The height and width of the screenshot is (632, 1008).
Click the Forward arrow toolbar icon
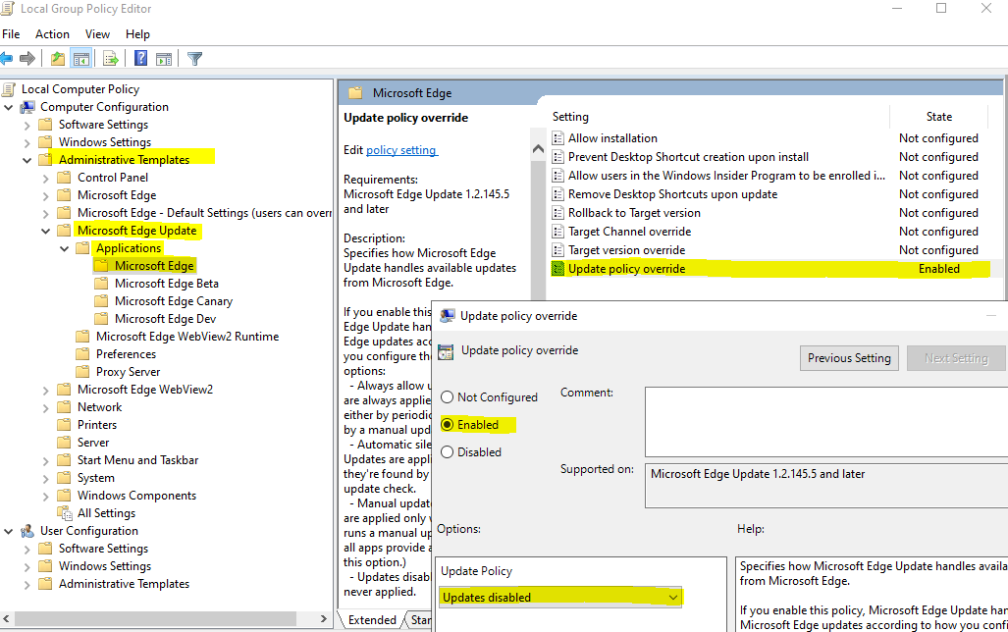[27, 59]
